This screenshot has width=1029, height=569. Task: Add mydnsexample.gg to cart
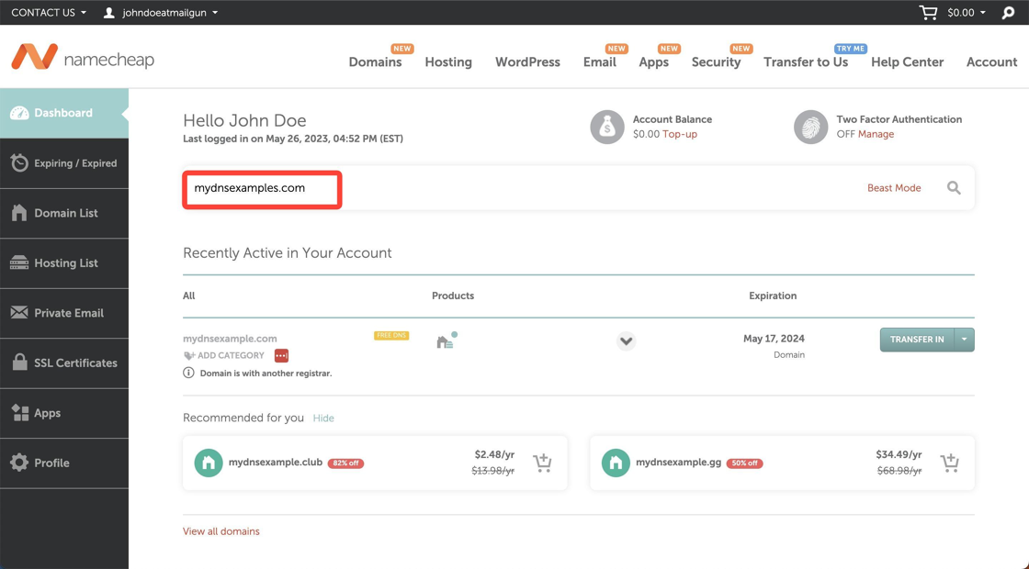950,463
